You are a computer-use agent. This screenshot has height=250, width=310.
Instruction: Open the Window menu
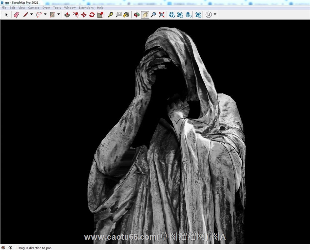coord(70,8)
